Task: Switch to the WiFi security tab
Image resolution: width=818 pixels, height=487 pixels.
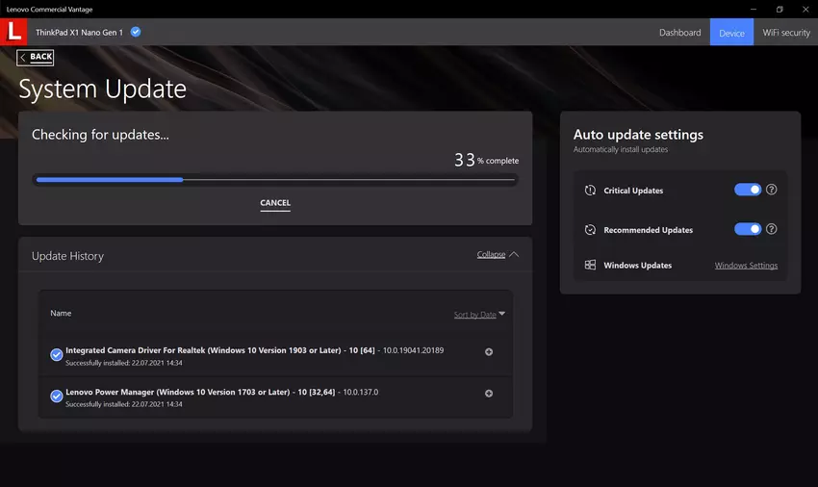Action: coord(785,33)
